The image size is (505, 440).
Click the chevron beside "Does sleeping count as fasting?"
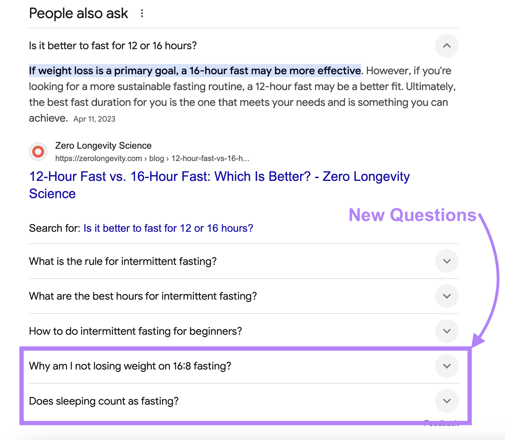[x=447, y=401]
